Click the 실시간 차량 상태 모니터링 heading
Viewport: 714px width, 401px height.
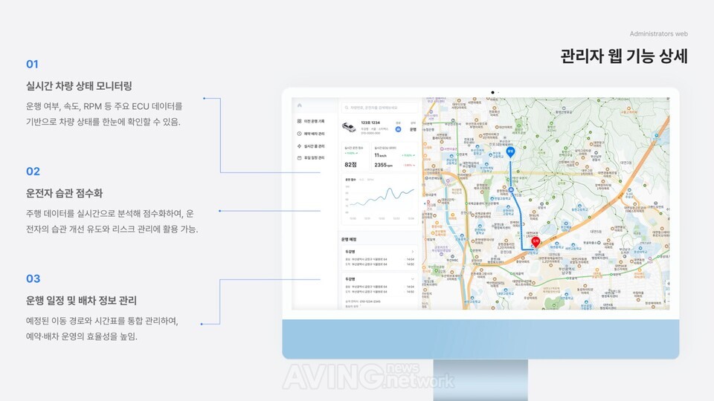(79, 85)
